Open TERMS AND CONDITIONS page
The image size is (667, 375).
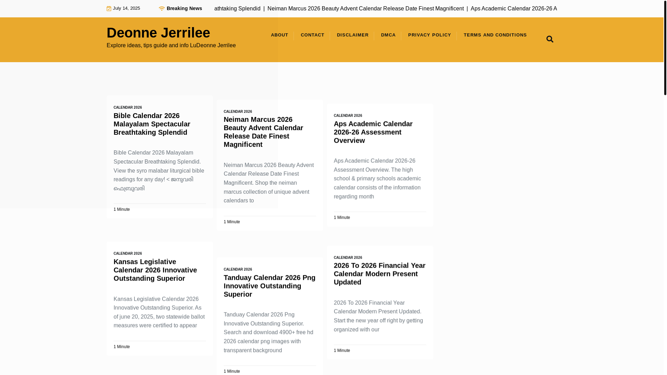495,35
